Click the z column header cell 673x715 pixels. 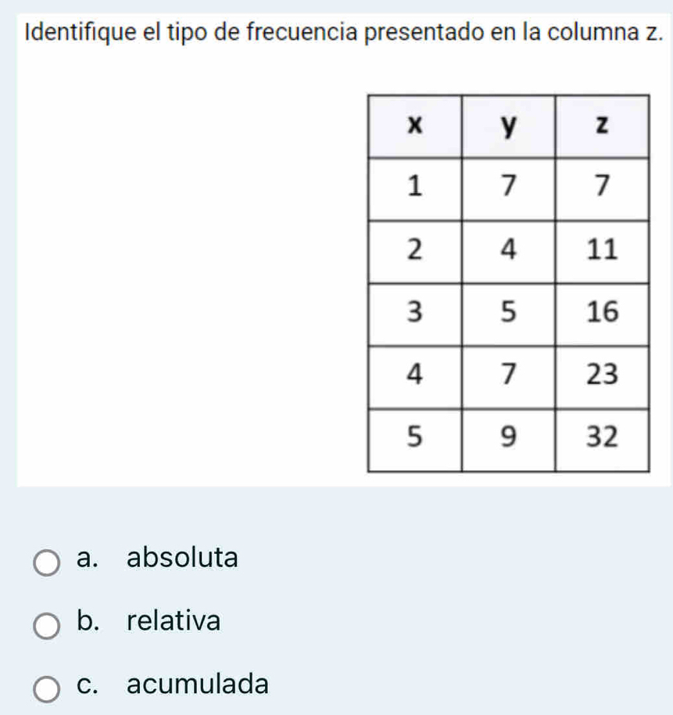click(602, 126)
